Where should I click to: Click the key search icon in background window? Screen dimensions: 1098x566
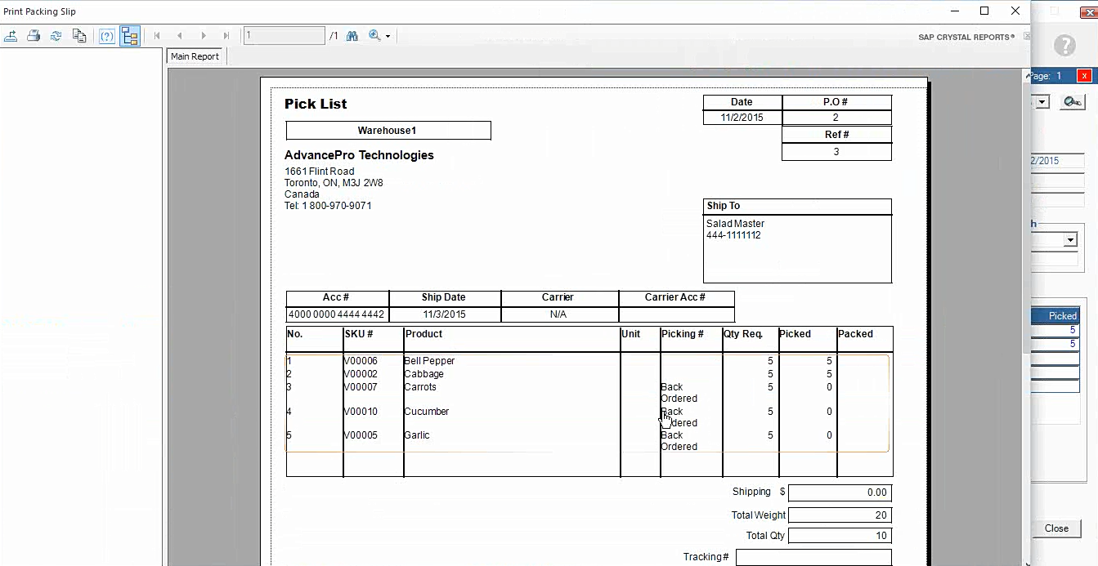(x=1072, y=101)
